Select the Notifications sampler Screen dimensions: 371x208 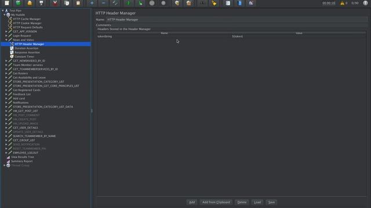21,103
